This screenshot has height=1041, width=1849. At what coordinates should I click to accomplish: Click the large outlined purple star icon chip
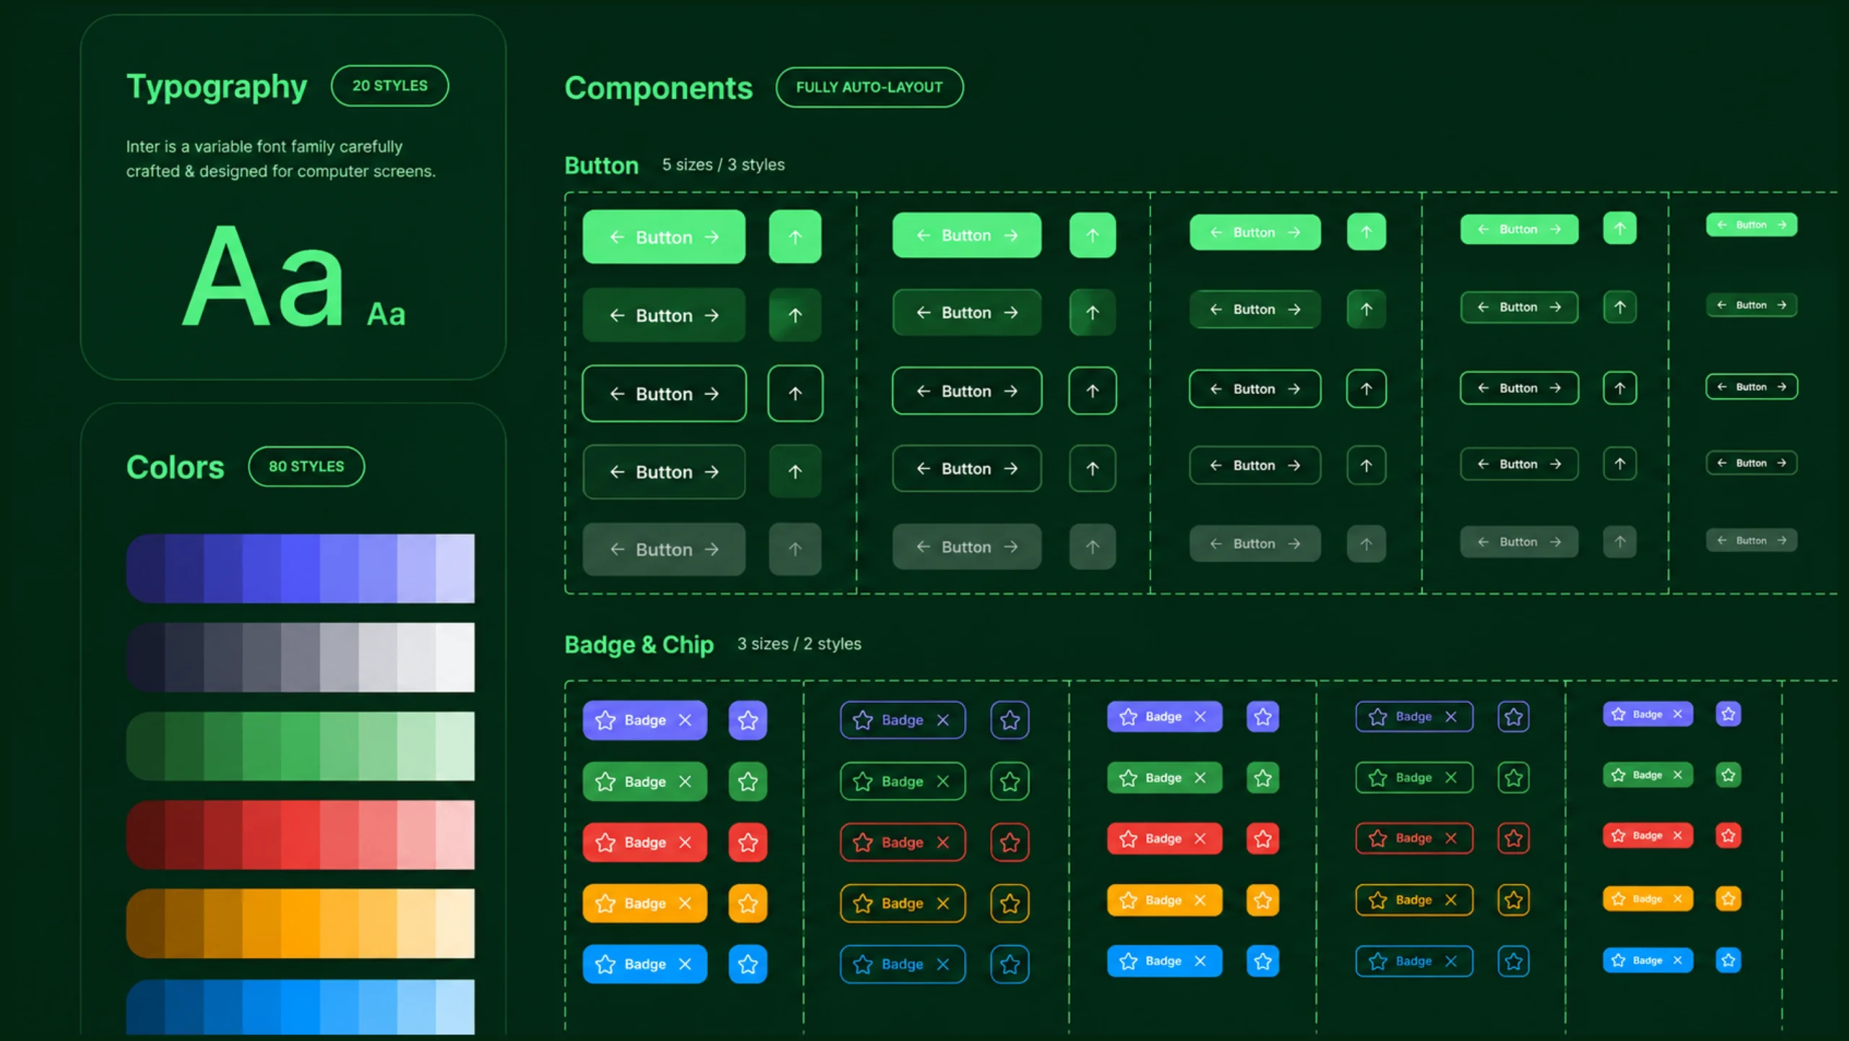tap(1010, 720)
